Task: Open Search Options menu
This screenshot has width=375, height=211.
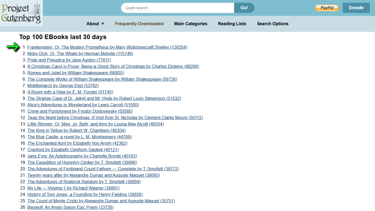Action: click(x=273, y=24)
